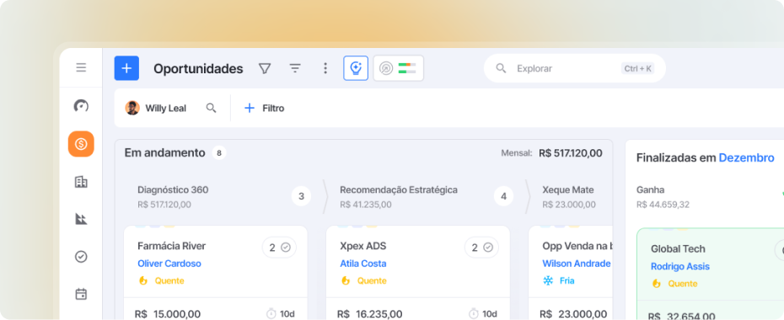
Task: Open the Rodrigo Assis contact link
Action: coord(680,267)
